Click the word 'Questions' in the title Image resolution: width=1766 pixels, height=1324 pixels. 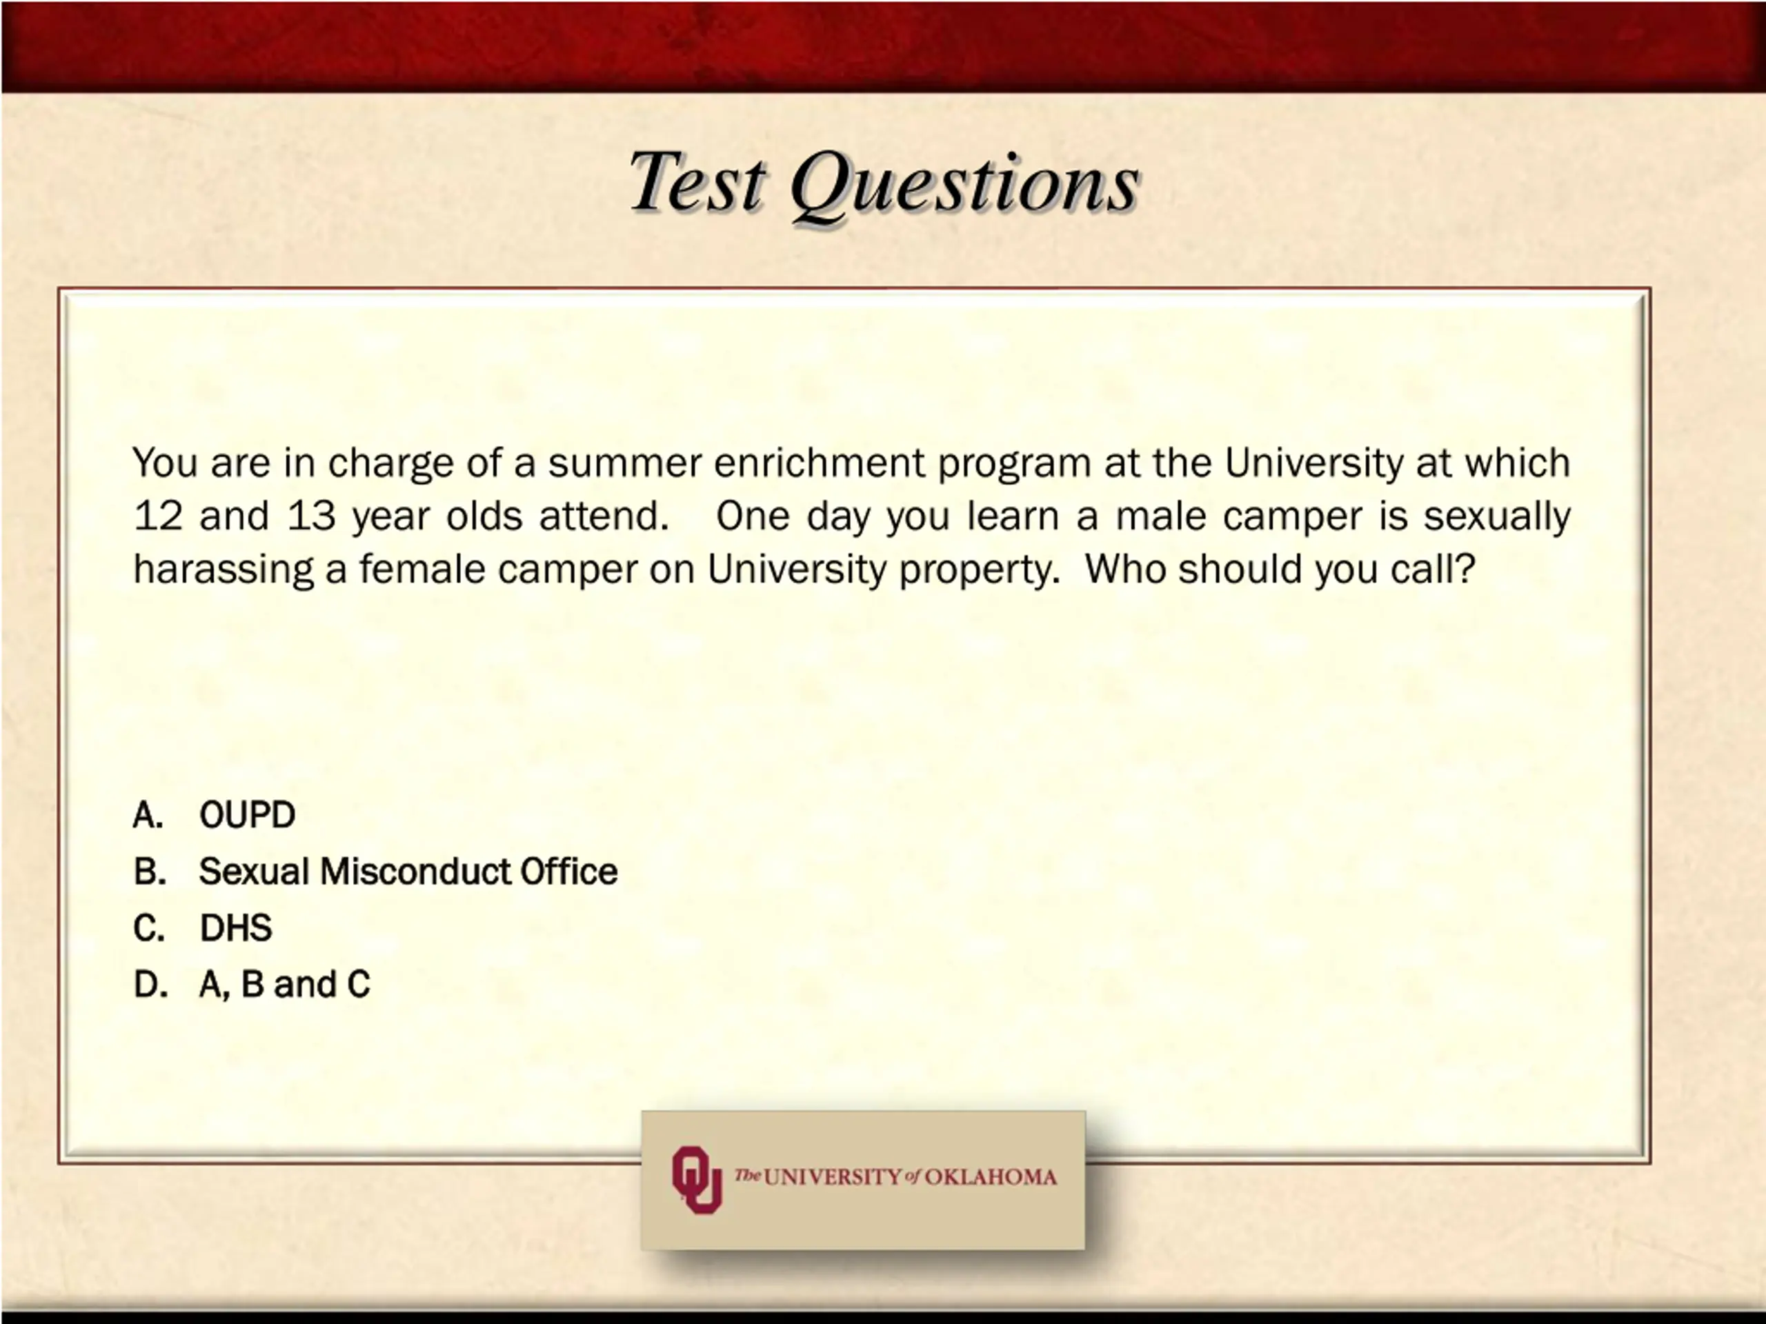click(x=965, y=185)
